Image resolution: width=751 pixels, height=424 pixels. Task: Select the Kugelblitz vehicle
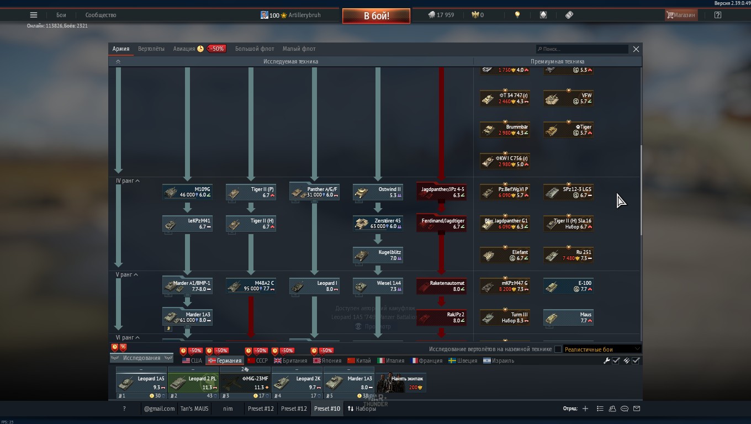(x=378, y=255)
